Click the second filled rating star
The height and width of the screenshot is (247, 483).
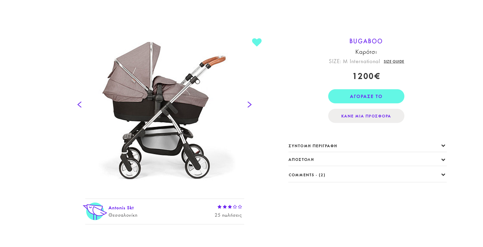pos(224,207)
